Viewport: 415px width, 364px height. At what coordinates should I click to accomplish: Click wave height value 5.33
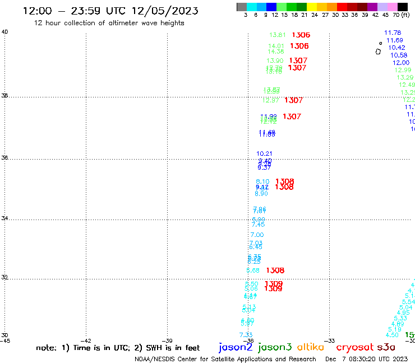click(x=400, y=318)
